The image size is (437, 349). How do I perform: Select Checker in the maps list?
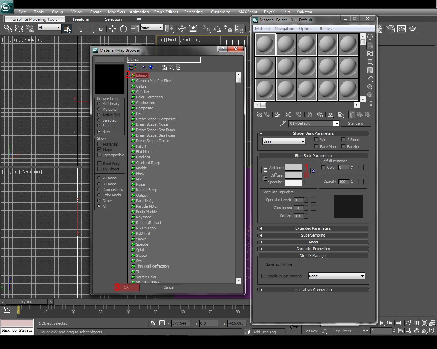click(142, 91)
